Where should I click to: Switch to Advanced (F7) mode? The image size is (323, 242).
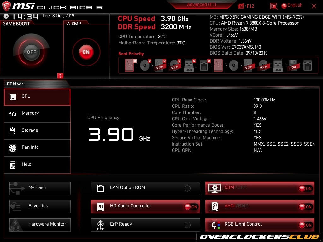[x=202, y=4]
